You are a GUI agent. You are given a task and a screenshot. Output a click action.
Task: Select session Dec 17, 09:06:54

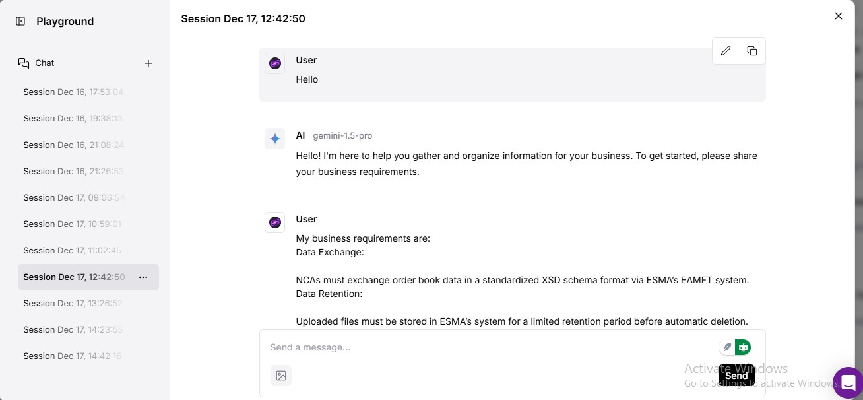coord(73,198)
